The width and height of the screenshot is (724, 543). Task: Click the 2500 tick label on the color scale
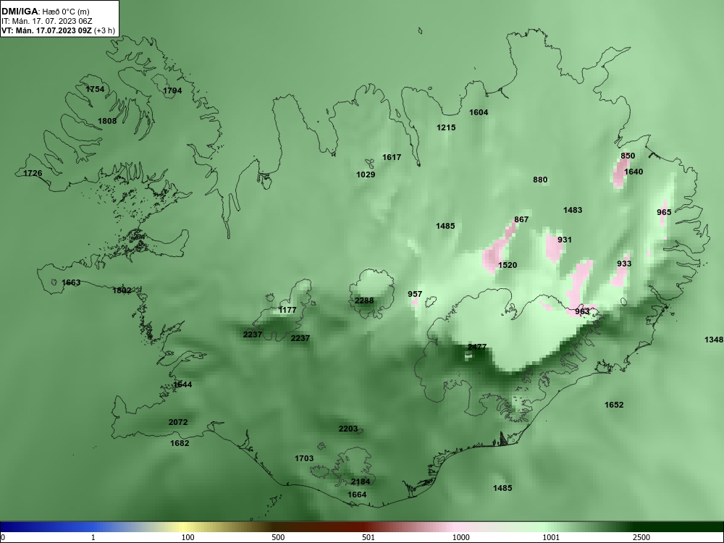[x=641, y=537]
